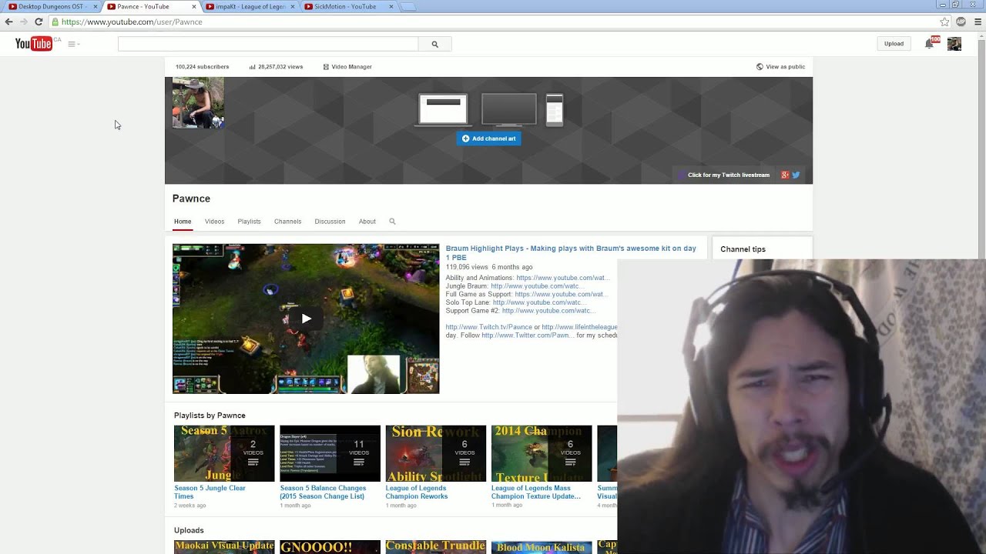The image size is (986, 554).
Task: Click the search magnifier button
Action: tap(434, 44)
